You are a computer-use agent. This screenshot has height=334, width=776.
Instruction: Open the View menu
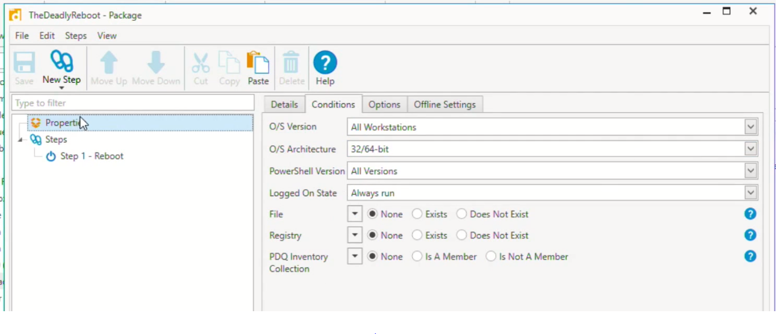click(107, 36)
